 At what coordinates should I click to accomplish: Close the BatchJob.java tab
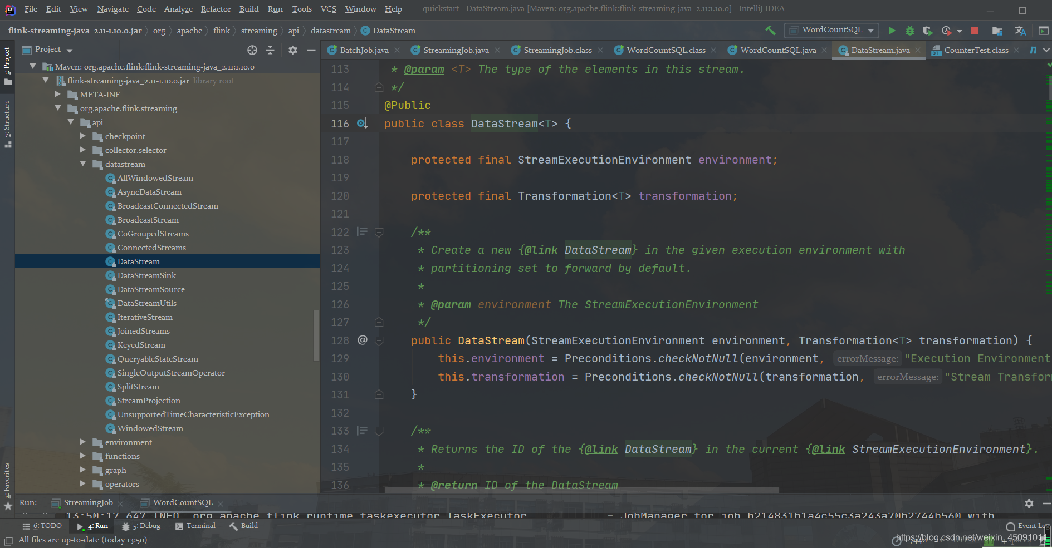[x=397, y=50]
